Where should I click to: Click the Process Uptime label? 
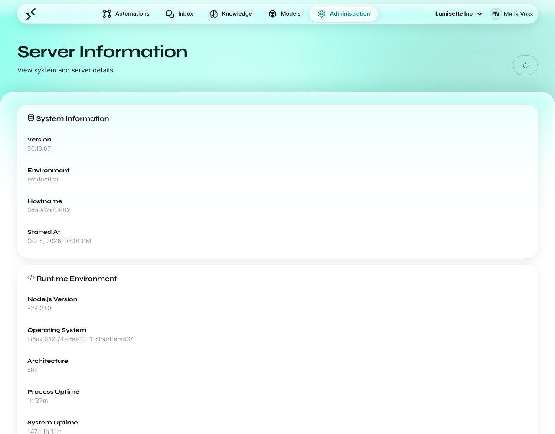click(53, 391)
